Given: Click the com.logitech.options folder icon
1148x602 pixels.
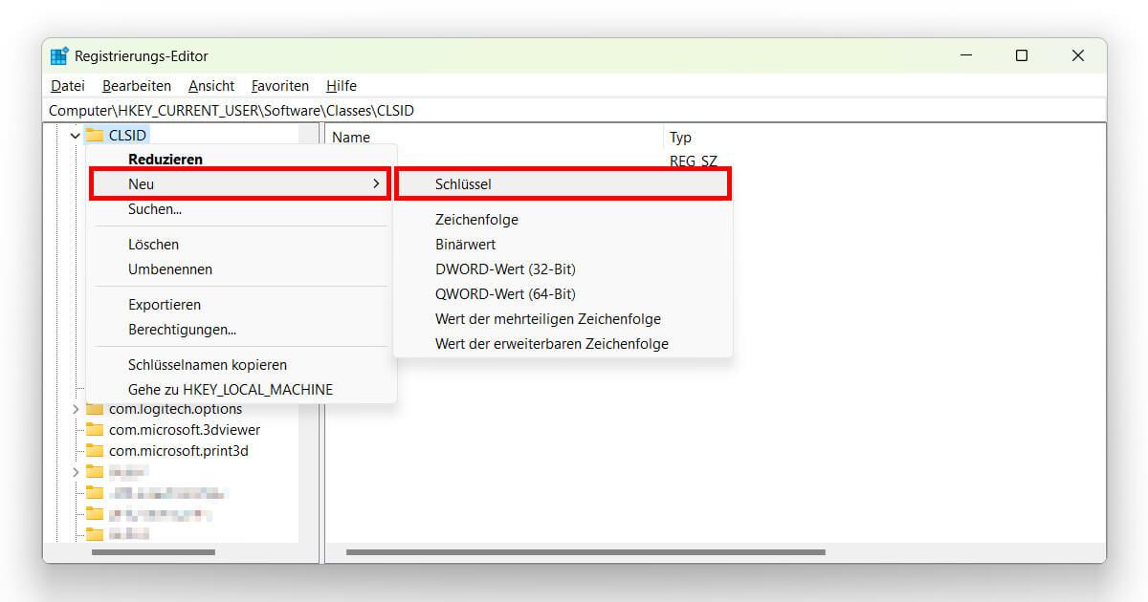Looking at the screenshot, I should click(96, 408).
